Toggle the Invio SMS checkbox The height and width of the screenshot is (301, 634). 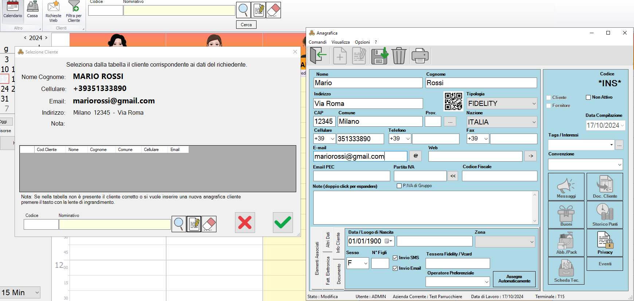pyautogui.click(x=395, y=258)
